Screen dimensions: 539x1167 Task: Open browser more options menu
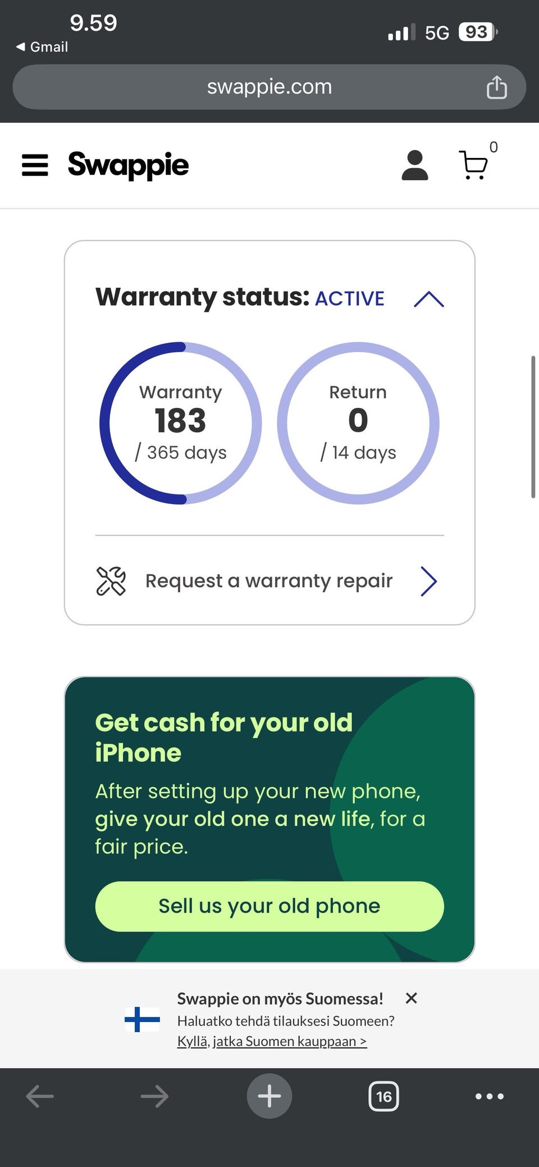click(x=489, y=1096)
